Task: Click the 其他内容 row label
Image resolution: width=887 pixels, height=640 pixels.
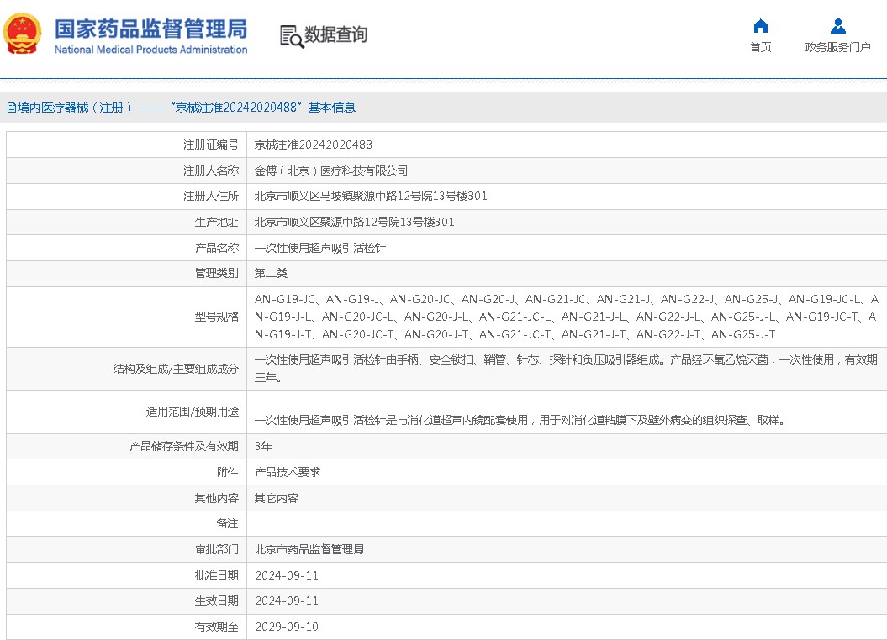Action: point(217,498)
